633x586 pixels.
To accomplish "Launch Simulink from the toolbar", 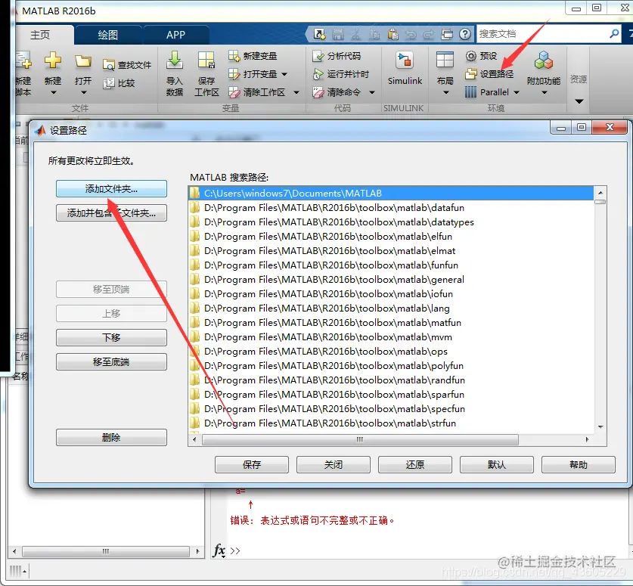I will 405,69.
